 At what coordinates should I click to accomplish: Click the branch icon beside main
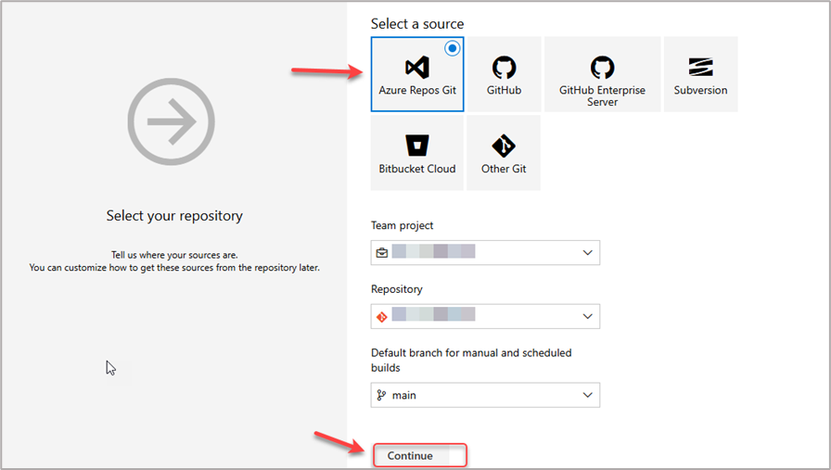381,395
